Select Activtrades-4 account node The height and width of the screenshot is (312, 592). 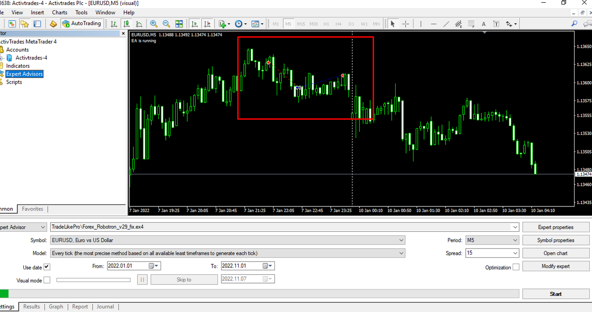(x=31, y=58)
